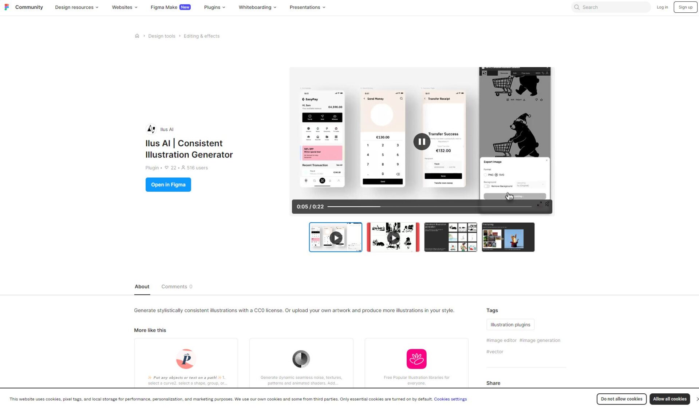Select the second video thumbnail
This screenshot has width=699, height=409.
click(393, 237)
